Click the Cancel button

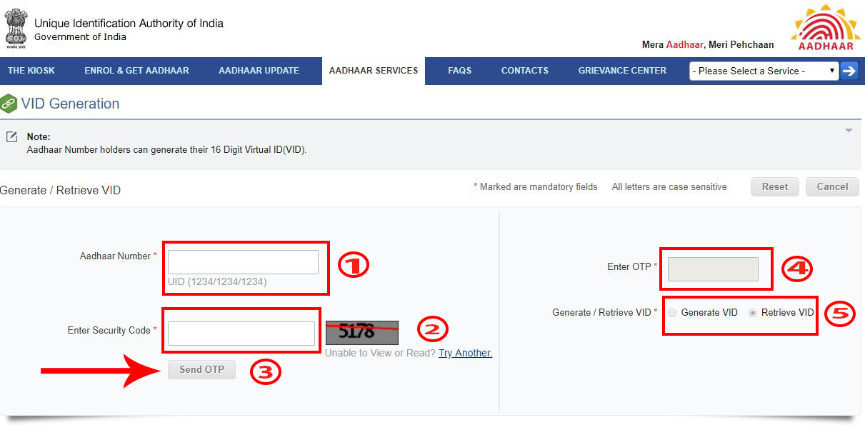tap(831, 186)
